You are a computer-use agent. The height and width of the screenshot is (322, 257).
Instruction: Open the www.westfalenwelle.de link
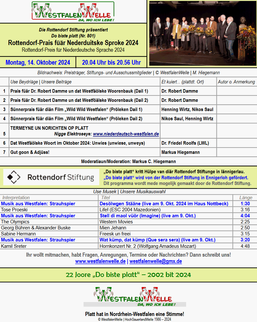pos(100,261)
